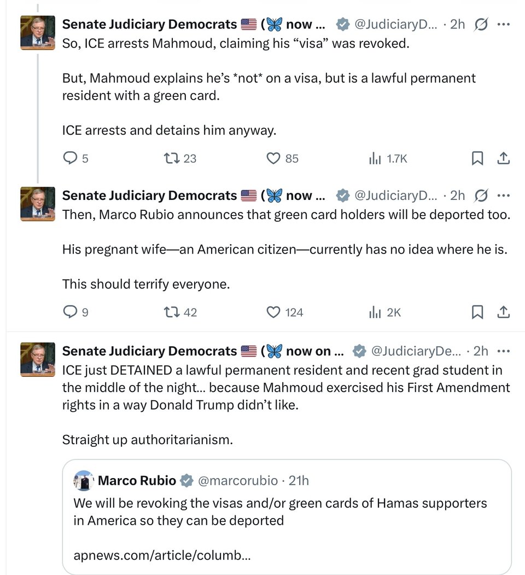Open more options menu on first tweet
This screenshot has width=525, height=575.
point(504,24)
